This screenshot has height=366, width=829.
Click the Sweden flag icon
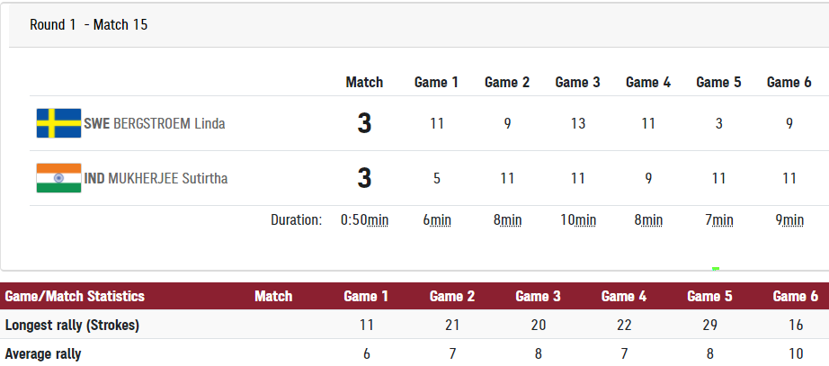[x=58, y=123]
